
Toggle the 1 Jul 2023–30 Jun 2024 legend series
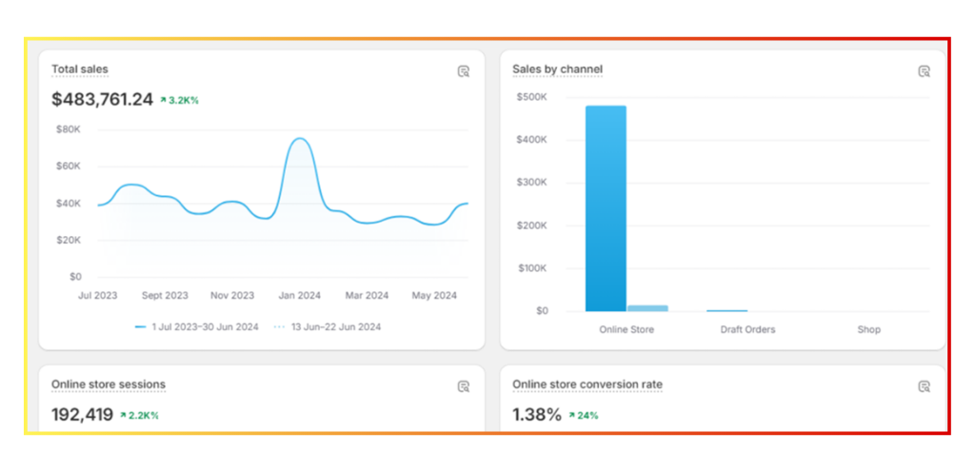[199, 326]
